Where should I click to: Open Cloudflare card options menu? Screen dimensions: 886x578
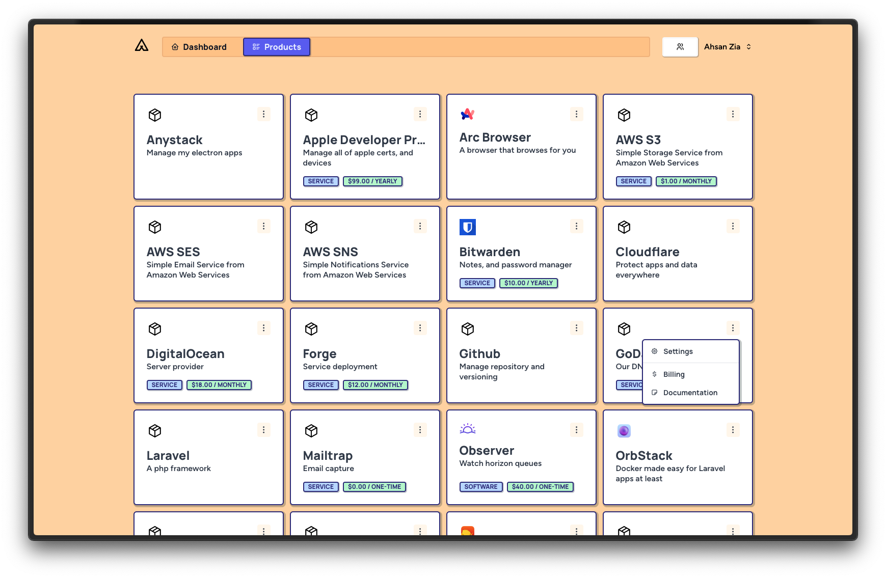click(733, 226)
